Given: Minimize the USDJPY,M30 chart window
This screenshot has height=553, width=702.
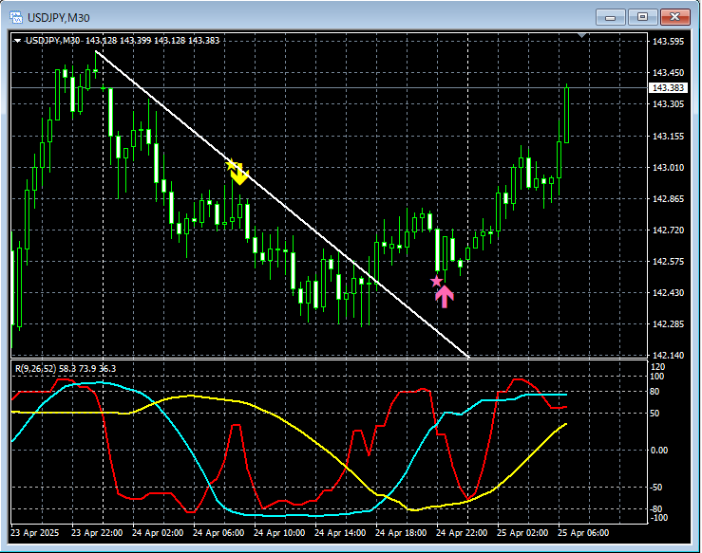Looking at the screenshot, I should coord(610,17).
